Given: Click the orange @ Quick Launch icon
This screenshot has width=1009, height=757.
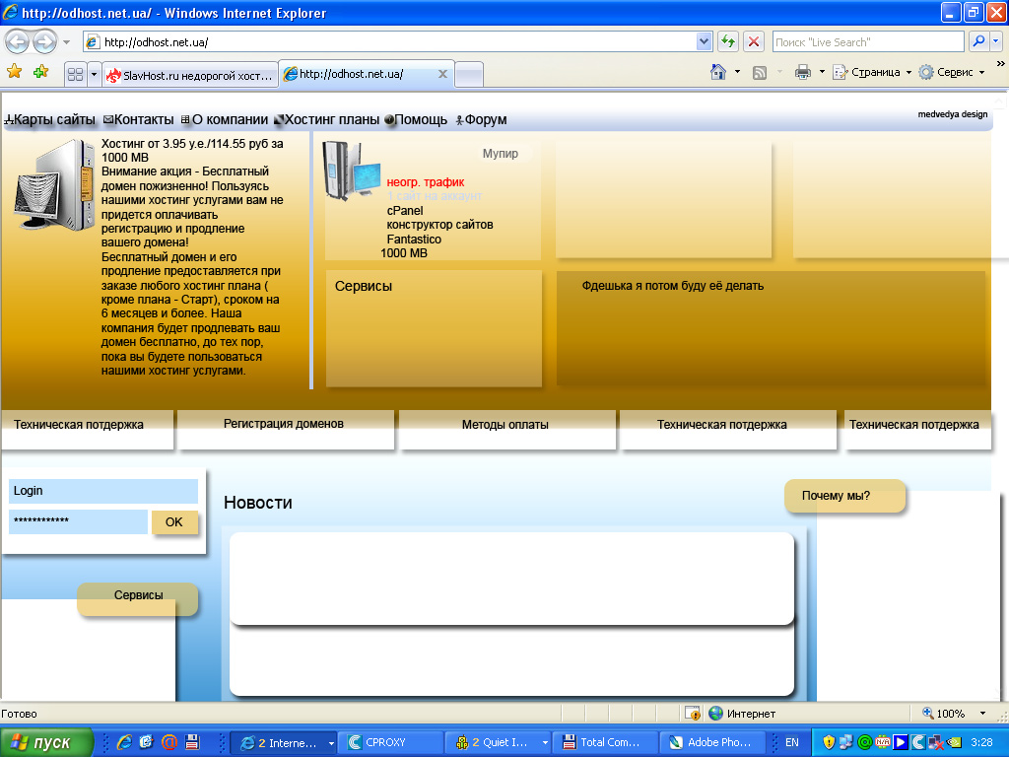Looking at the screenshot, I should pos(169,742).
